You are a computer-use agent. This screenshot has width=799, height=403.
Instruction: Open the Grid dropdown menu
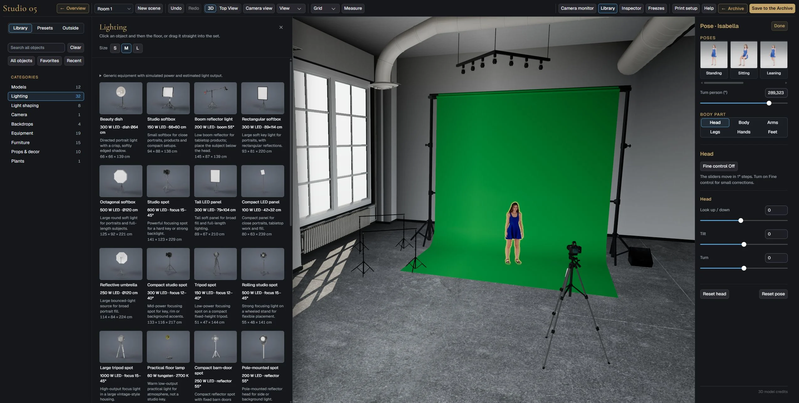pos(324,8)
